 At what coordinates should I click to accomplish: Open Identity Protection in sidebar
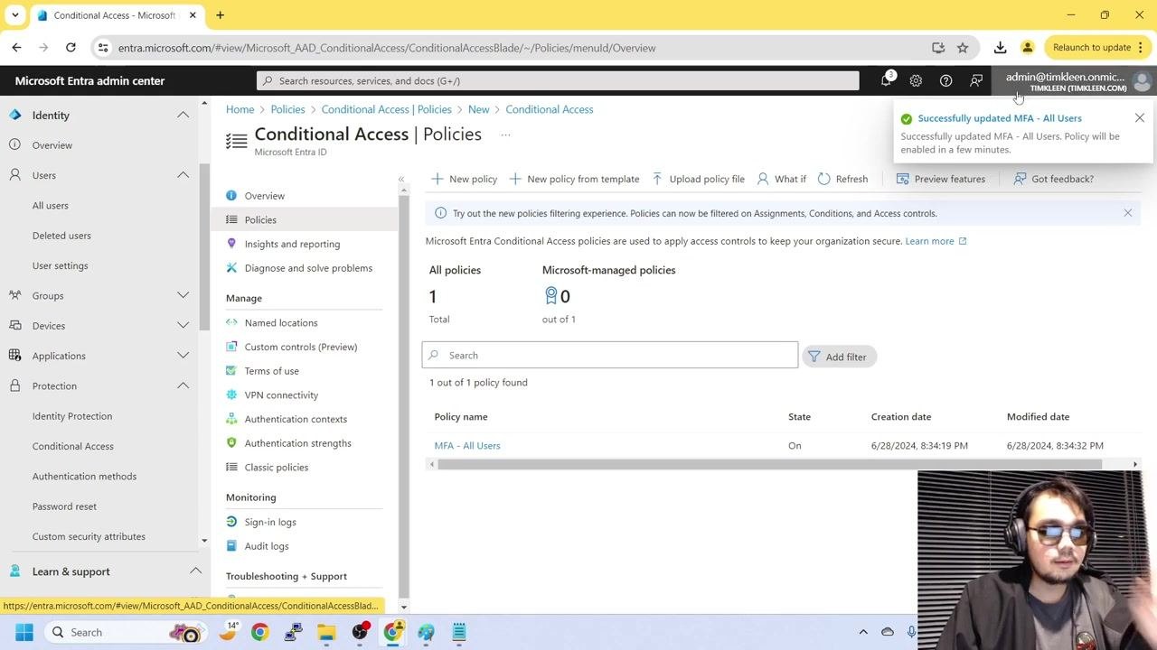72,416
